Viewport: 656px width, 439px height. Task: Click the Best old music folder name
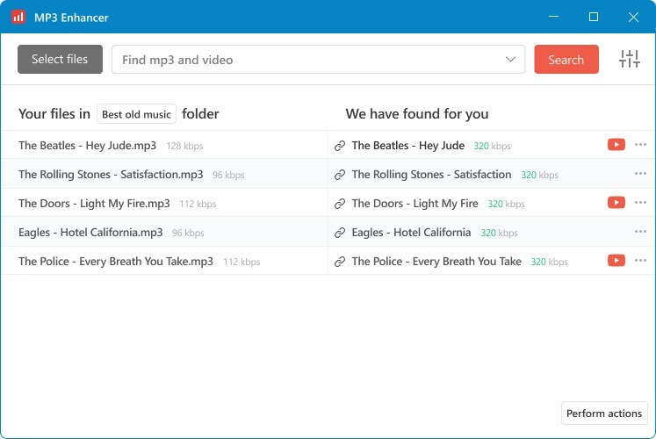click(x=136, y=114)
